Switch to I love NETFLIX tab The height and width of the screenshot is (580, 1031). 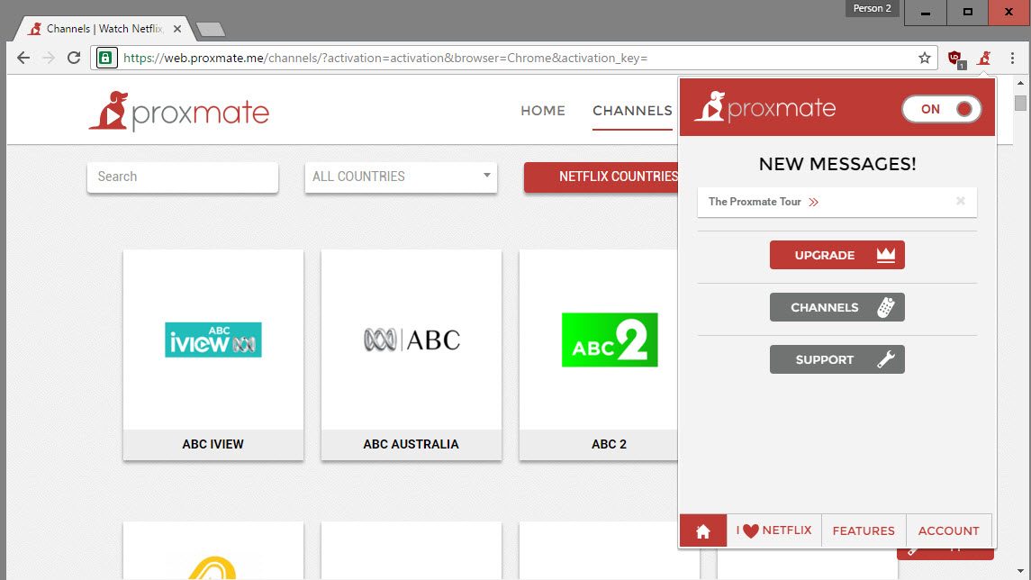[x=773, y=530]
